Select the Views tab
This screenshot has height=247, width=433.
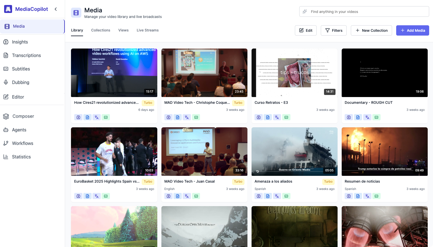pyautogui.click(x=123, y=30)
